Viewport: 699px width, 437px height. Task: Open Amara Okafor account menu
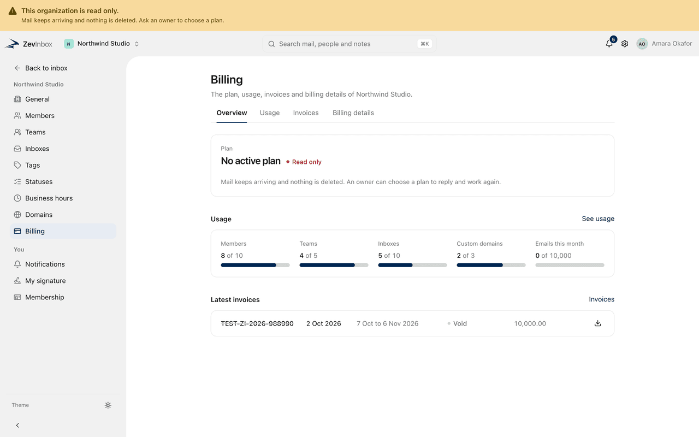tap(665, 44)
